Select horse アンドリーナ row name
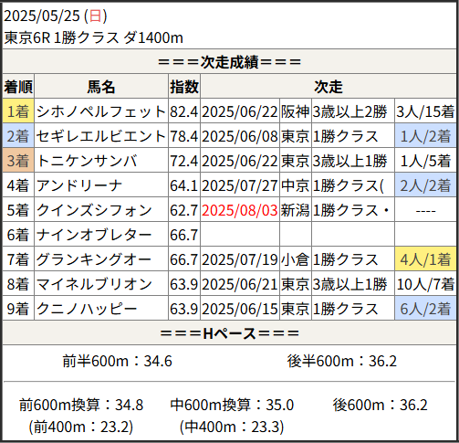The image size is (459, 443). 79,185
